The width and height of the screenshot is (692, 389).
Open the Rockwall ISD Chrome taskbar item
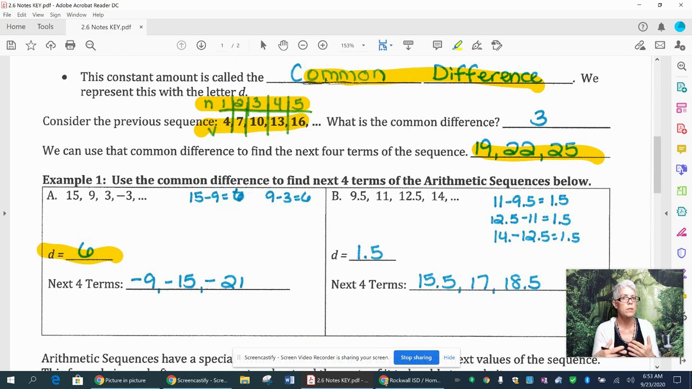410,380
